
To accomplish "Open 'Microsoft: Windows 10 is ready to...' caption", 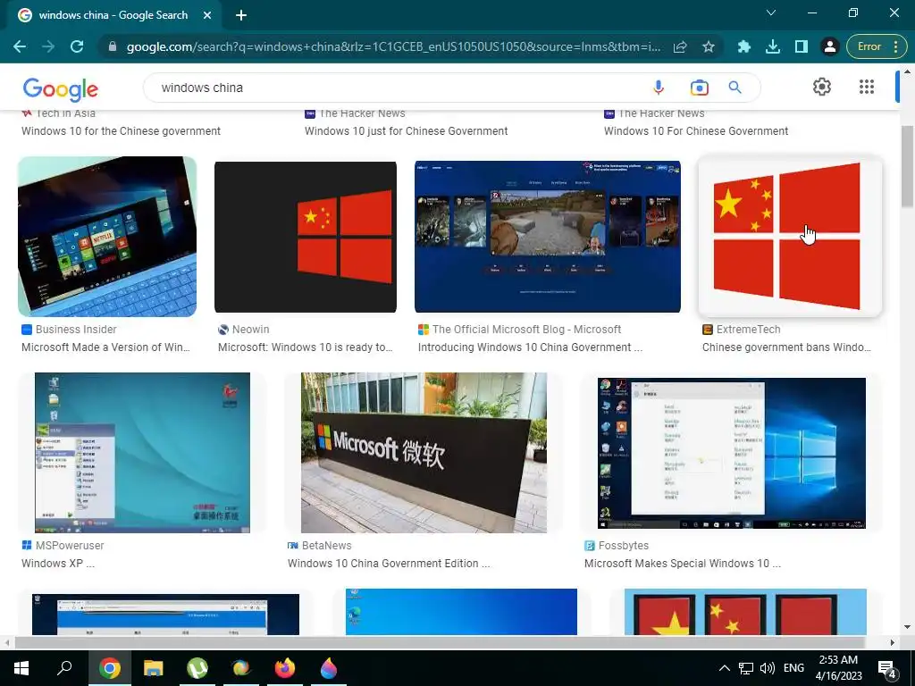I will (306, 347).
